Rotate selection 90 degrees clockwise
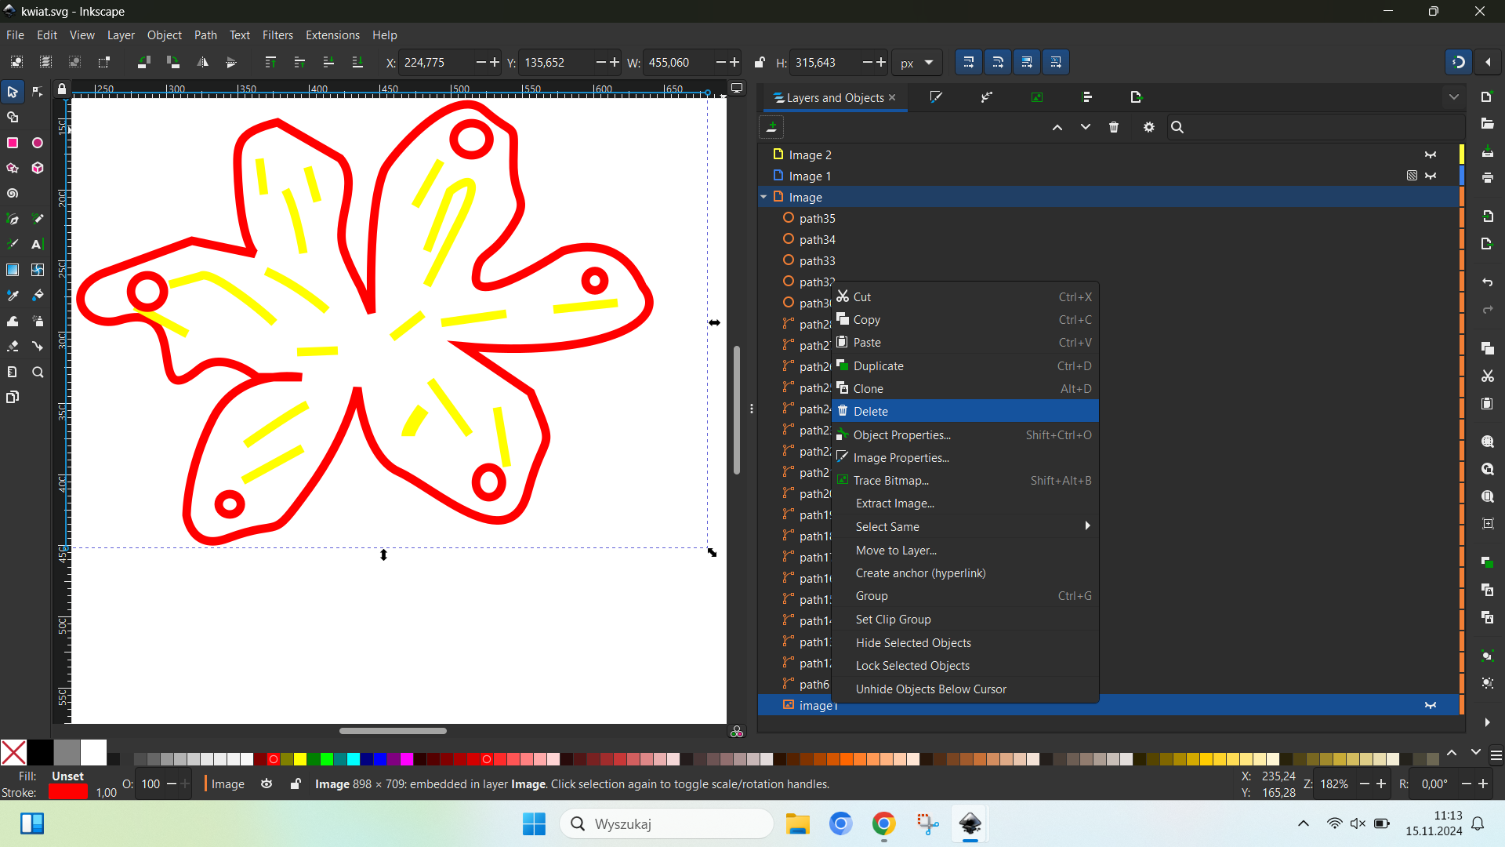Viewport: 1505px width, 847px height. point(173,62)
